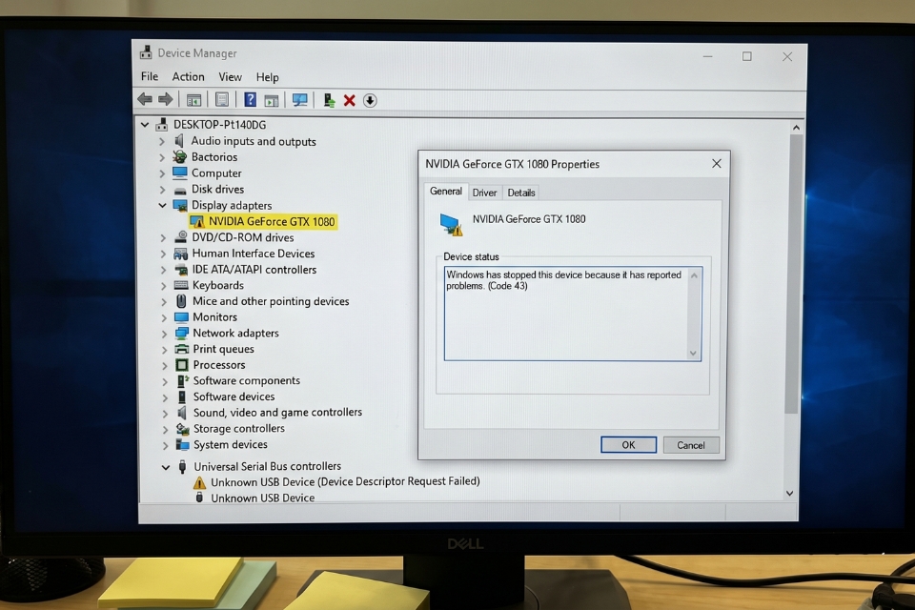Toggle the console tree panel icon
Viewport: 915px width, 610px height.
pyautogui.click(x=194, y=99)
